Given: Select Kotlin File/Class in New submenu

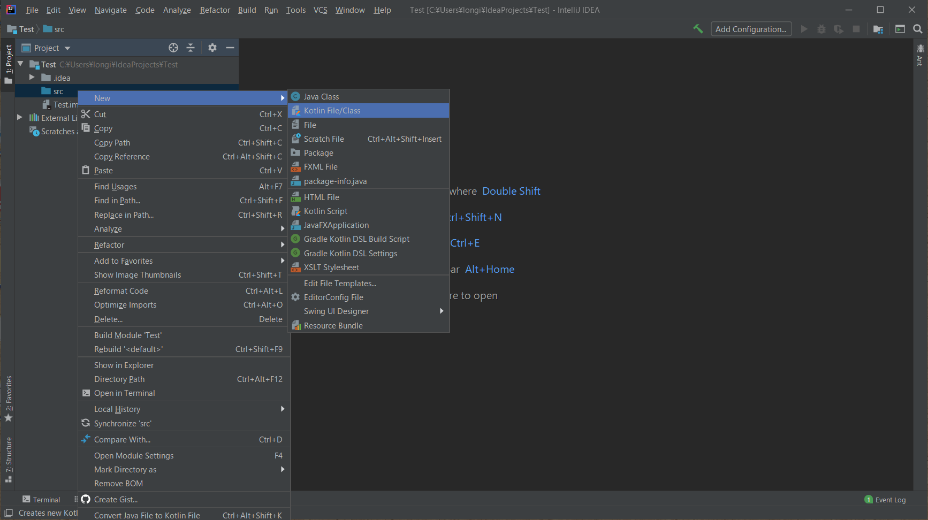Looking at the screenshot, I should [x=368, y=110].
